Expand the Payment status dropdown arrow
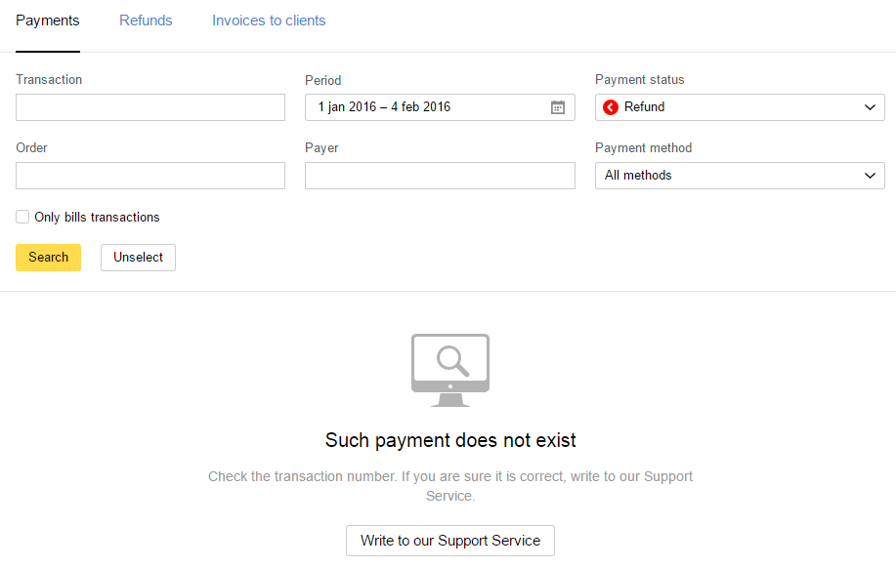This screenshot has width=896, height=567. [x=870, y=107]
